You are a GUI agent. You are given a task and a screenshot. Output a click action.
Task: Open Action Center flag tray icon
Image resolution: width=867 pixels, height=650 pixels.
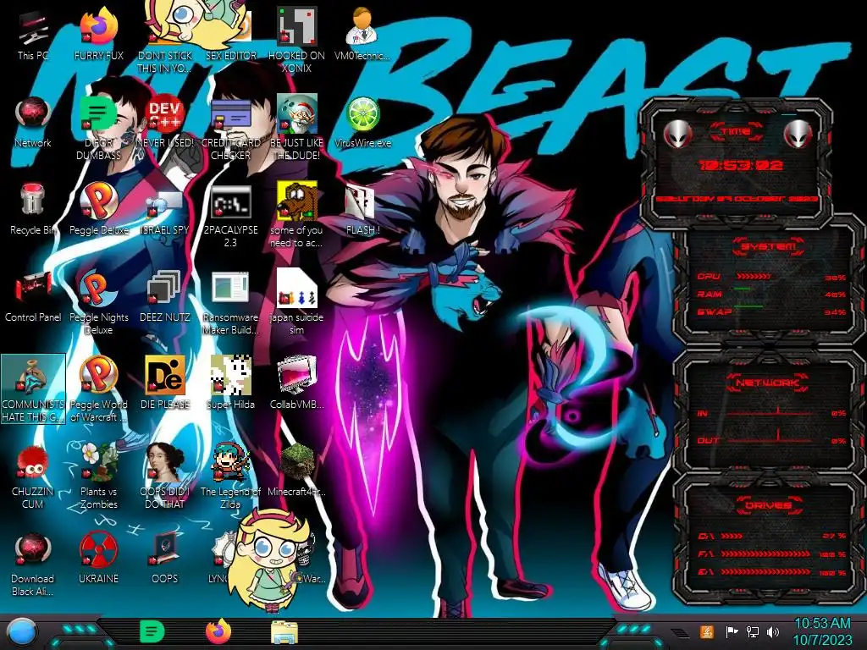(x=732, y=631)
